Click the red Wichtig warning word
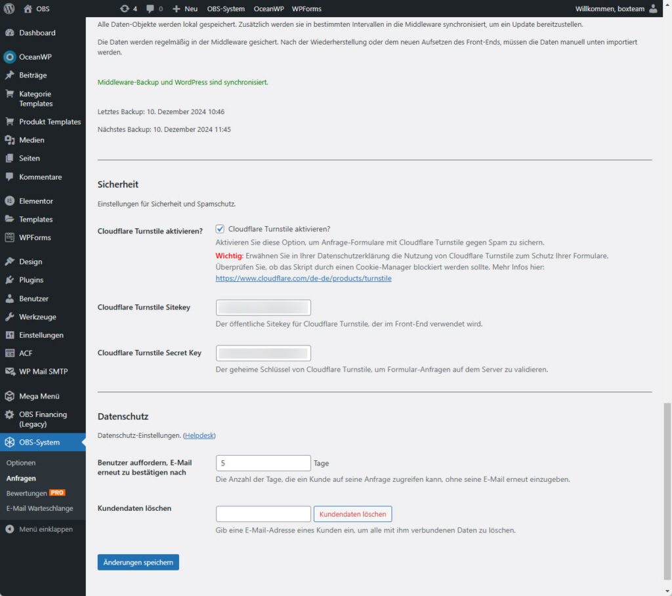672x596 pixels. point(228,256)
